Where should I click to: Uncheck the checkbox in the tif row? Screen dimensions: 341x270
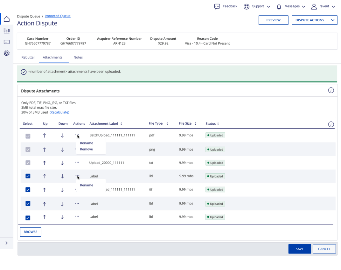[28, 190]
